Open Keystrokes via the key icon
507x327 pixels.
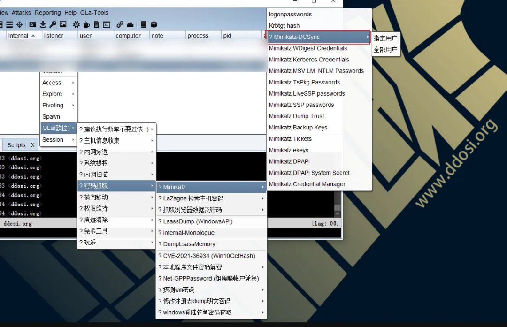click(x=53, y=24)
